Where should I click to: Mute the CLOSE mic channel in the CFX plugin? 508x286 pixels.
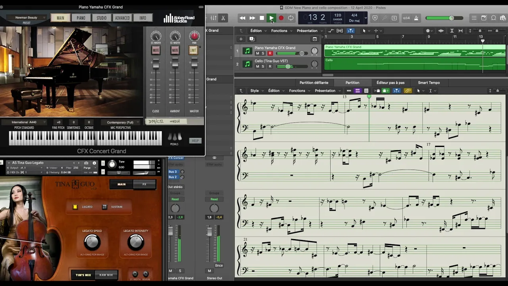pyautogui.click(x=156, y=50)
